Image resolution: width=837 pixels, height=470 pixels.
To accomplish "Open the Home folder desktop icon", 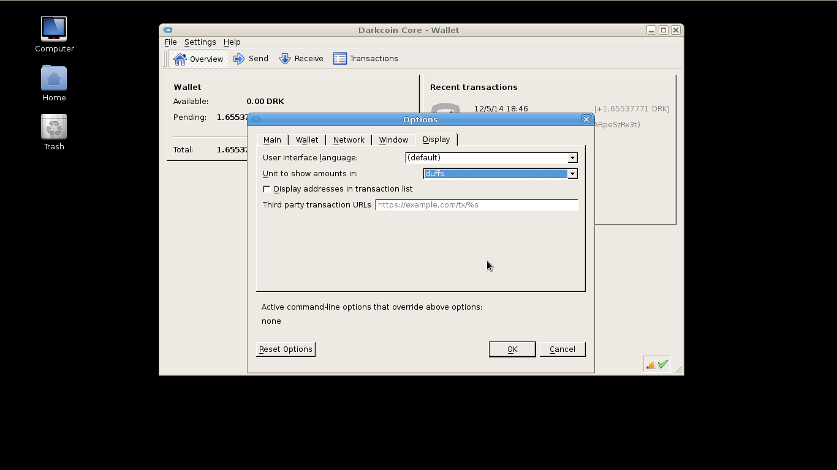I will tap(54, 83).
